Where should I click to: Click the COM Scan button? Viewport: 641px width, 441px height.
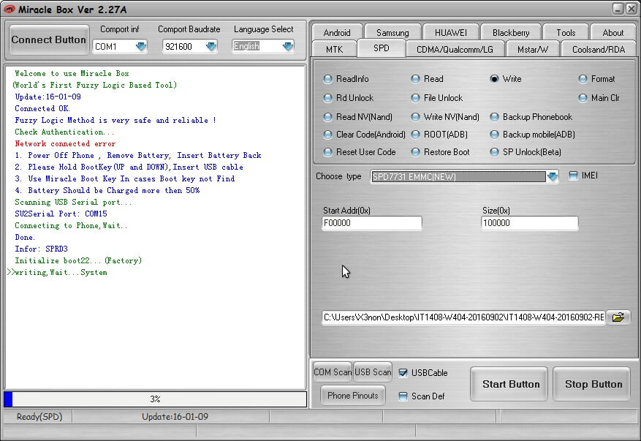coord(333,372)
